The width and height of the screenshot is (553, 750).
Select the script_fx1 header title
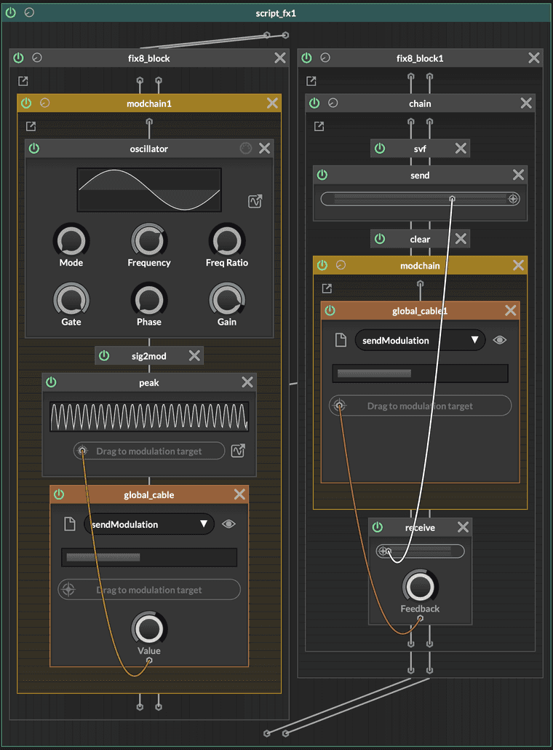[276, 13]
